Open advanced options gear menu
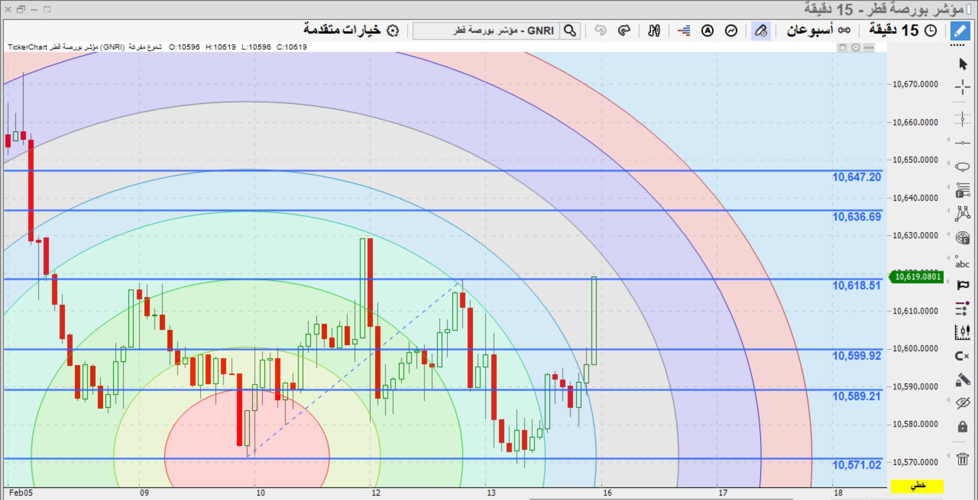978x500 pixels. click(x=351, y=30)
